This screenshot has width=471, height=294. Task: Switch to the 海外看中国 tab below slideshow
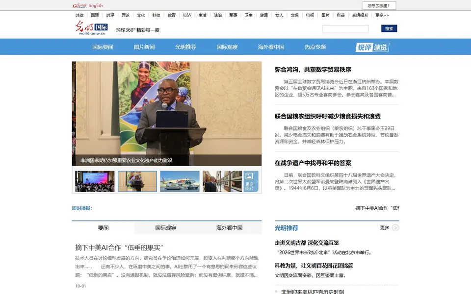point(229,228)
